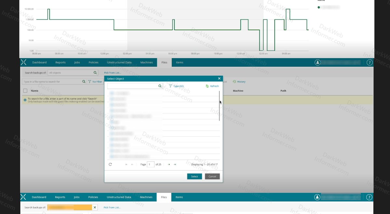Image resolution: width=390 pixels, height=214 pixels.
Task: Sort by the Name column header
Action: pyautogui.click(x=34, y=91)
